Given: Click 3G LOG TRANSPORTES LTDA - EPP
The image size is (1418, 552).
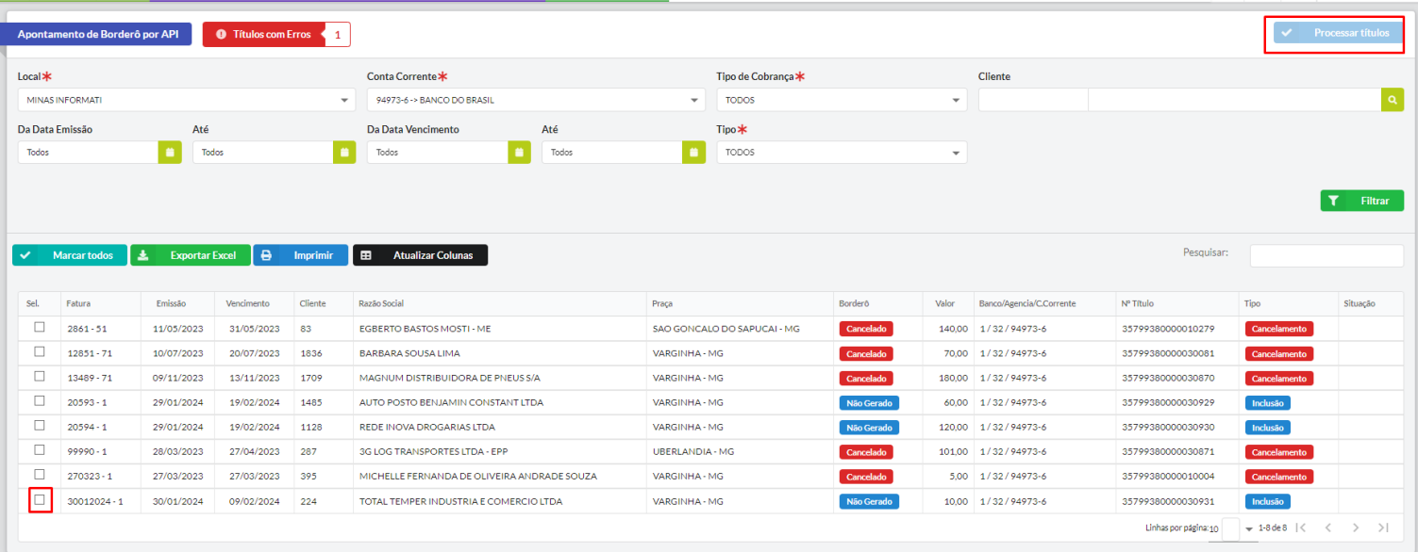Looking at the screenshot, I should [x=433, y=452].
